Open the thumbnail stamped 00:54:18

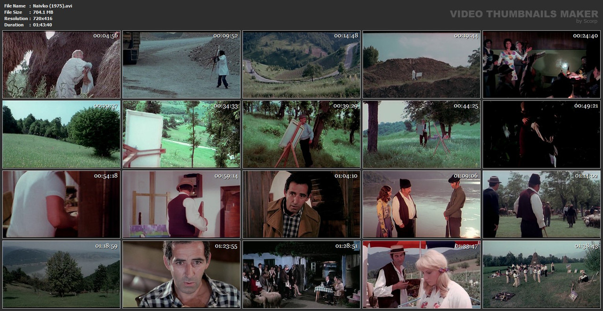[x=61, y=205]
